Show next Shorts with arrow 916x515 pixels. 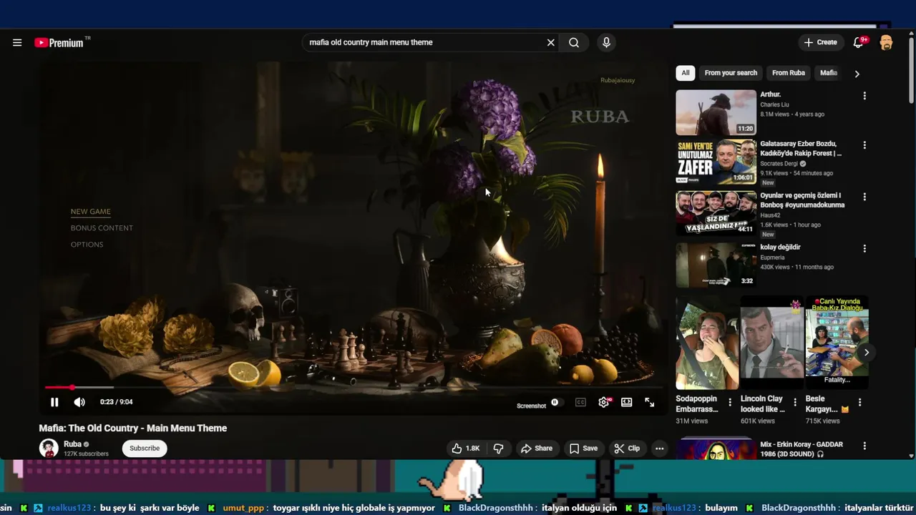tap(866, 353)
